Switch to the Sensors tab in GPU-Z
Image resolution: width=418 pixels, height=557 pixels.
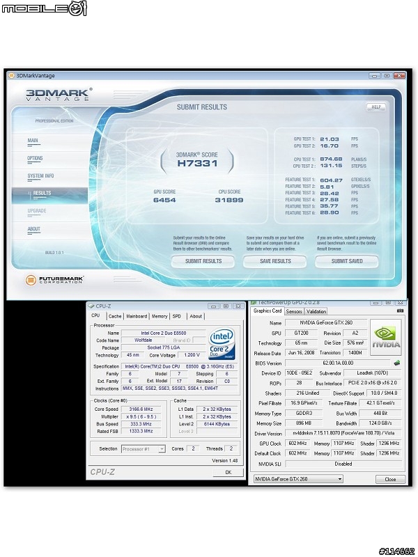click(294, 311)
